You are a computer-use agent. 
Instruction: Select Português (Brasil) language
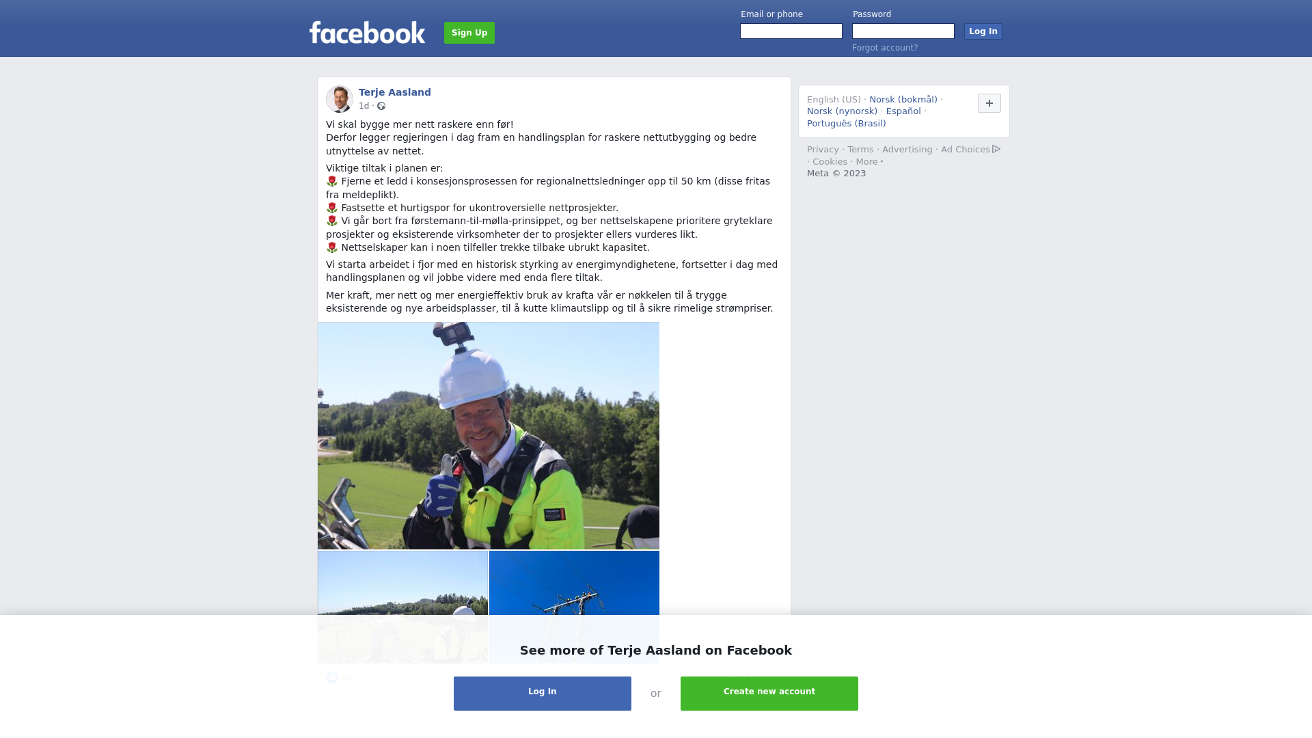pyautogui.click(x=847, y=124)
